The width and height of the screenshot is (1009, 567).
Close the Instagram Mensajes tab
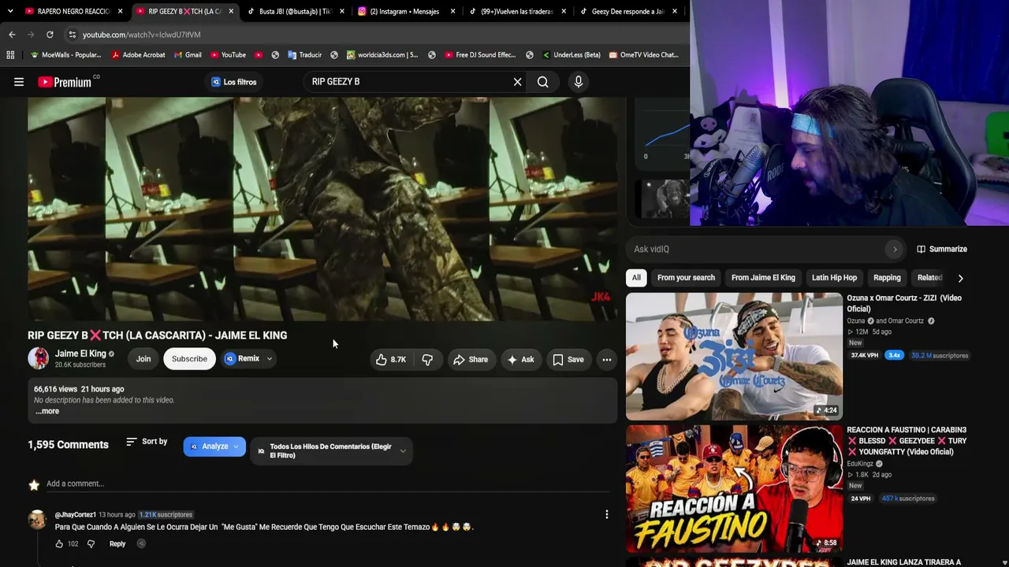coord(453,12)
